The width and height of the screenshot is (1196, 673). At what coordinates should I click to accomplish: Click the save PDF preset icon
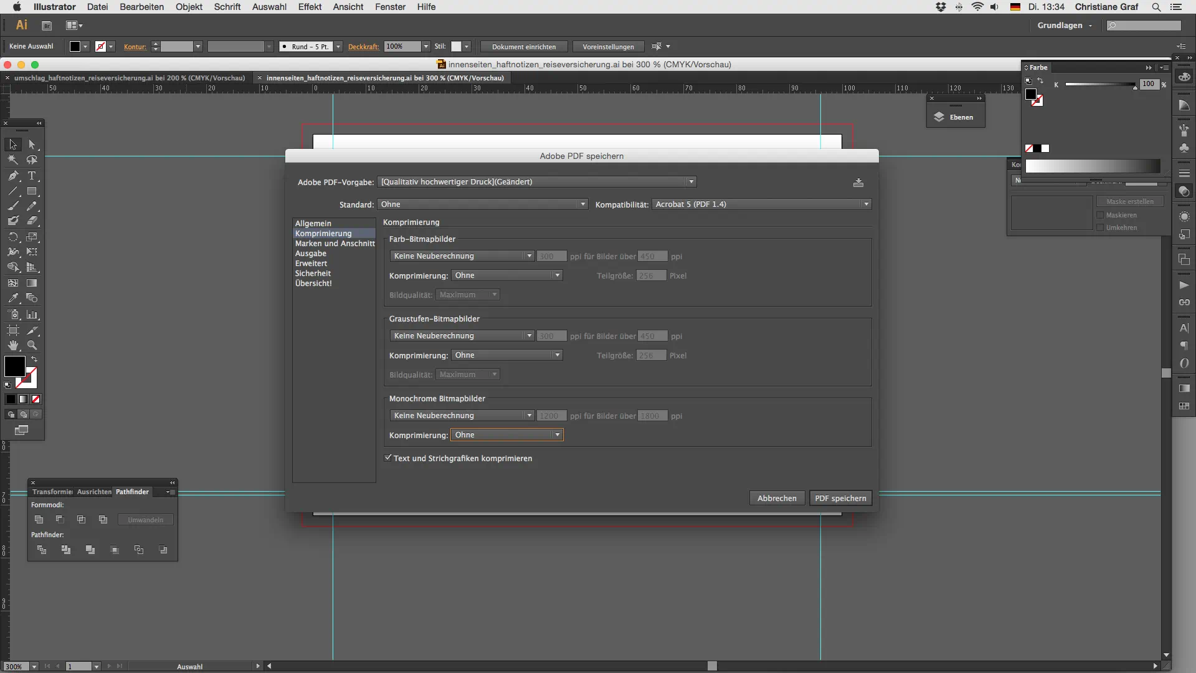pyautogui.click(x=858, y=183)
